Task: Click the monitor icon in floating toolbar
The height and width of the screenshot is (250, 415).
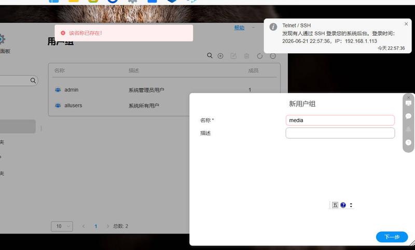Action: pyautogui.click(x=408, y=103)
